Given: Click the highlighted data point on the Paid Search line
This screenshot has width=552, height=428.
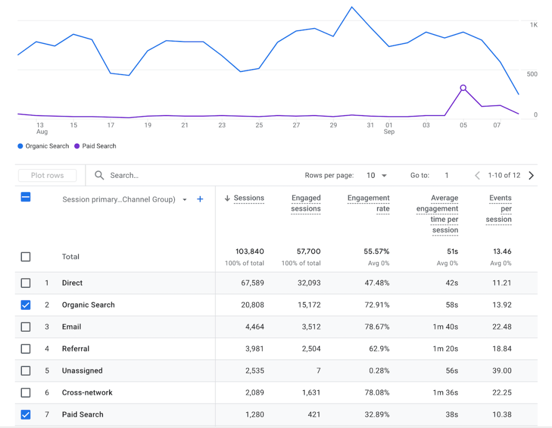Looking at the screenshot, I should point(463,88).
